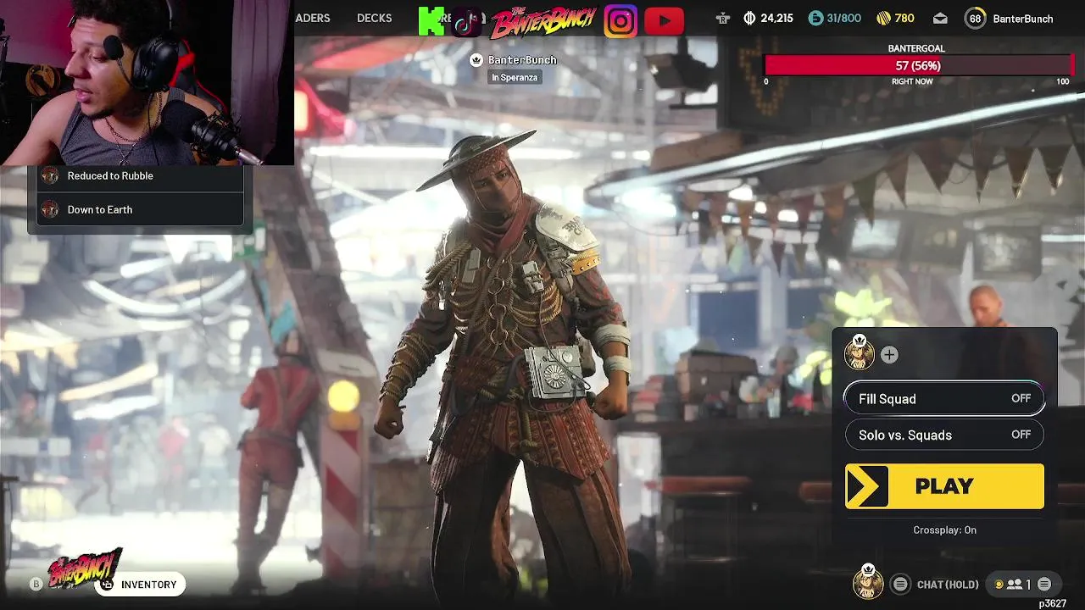The image size is (1085, 610).
Task: Click the Instagram overlay icon
Action: 620,21
